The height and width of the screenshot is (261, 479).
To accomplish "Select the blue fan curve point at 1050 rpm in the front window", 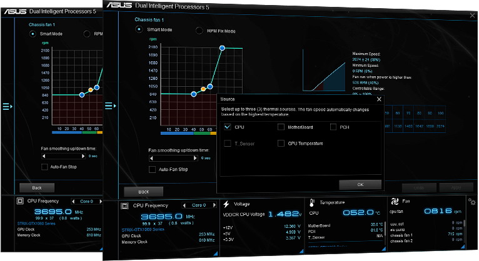I will click(210, 87).
